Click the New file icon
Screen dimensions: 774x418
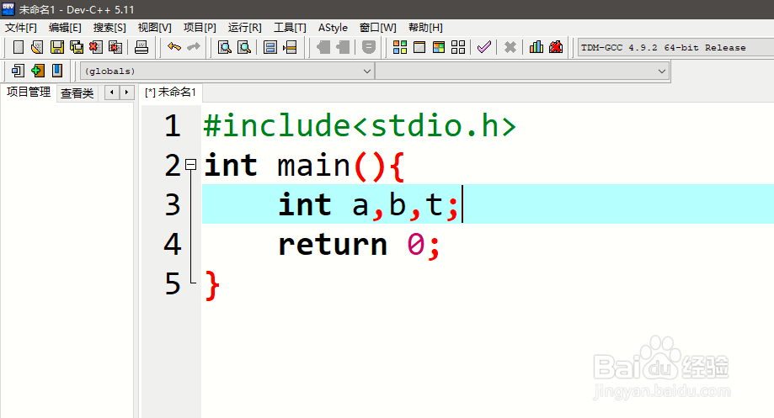point(19,47)
